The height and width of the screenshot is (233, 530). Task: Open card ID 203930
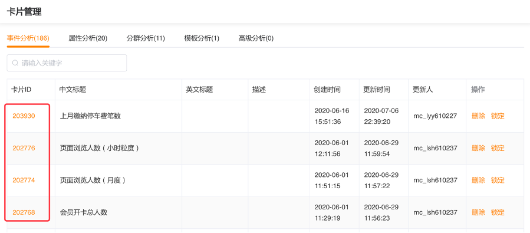[24, 116]
